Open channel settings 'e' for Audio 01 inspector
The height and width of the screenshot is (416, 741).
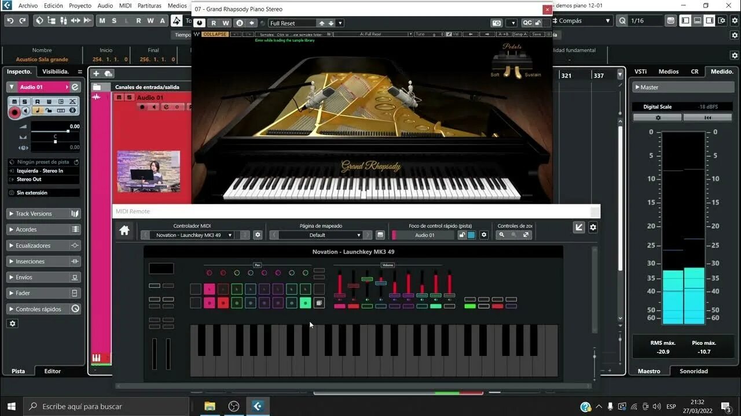click(x=75, y=87)
